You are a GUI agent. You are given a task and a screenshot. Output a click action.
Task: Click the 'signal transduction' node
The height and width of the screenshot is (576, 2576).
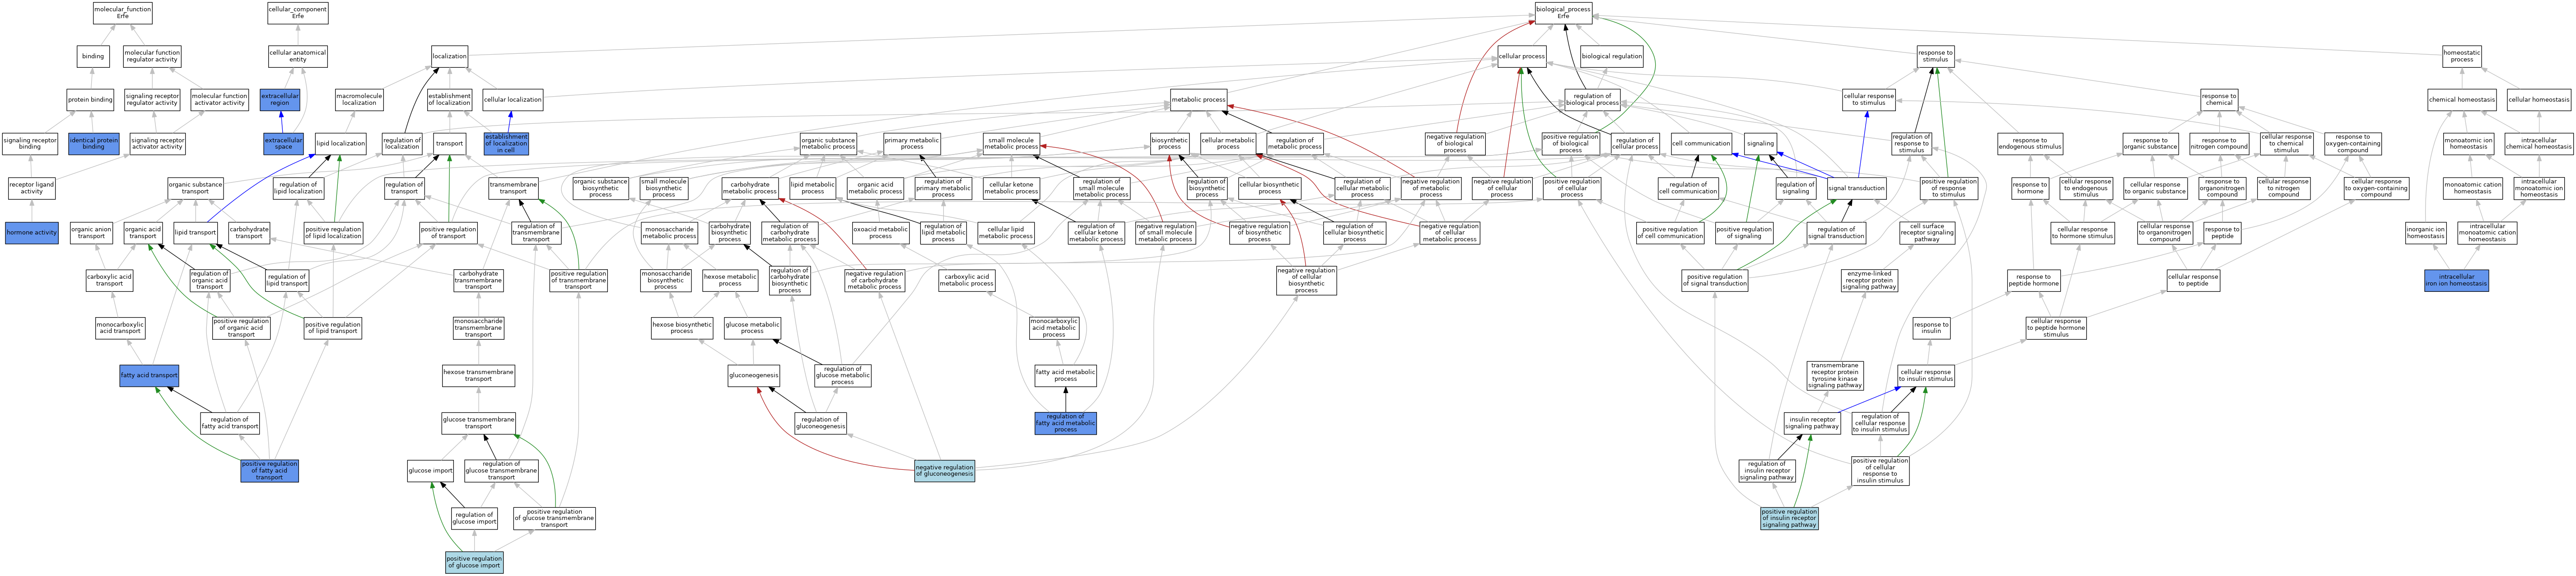click(1856, 188)
